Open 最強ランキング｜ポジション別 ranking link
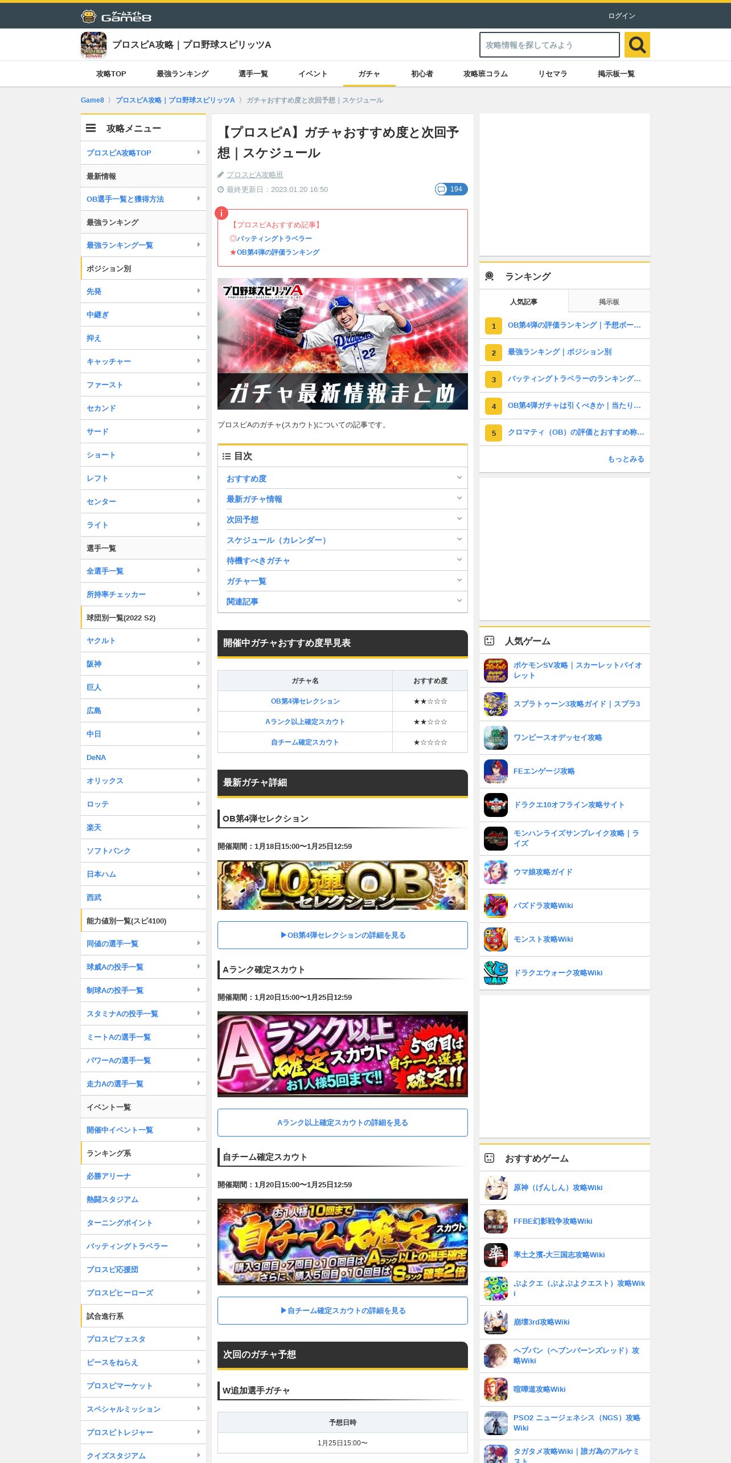Screen dimensions: 731x1463 pyautogui.click(x=560, y=352)
